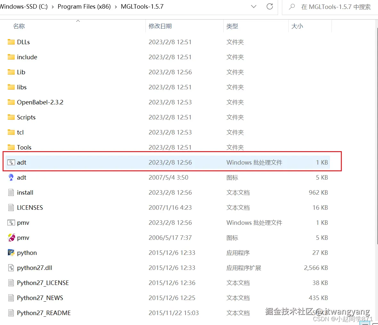The image size is (378, 325).
Task: Navigate to Program Files (x86) breadcrumb
Action: coord(84,6)
